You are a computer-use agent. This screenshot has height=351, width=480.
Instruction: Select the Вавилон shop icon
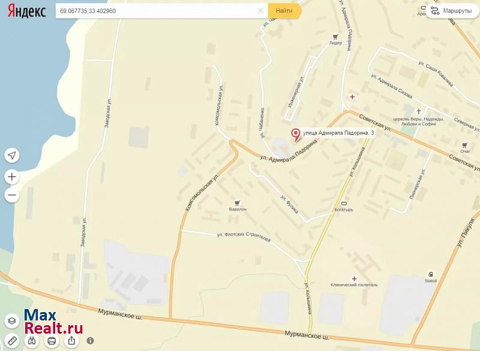pyautogui.click(x=237, y=203)
